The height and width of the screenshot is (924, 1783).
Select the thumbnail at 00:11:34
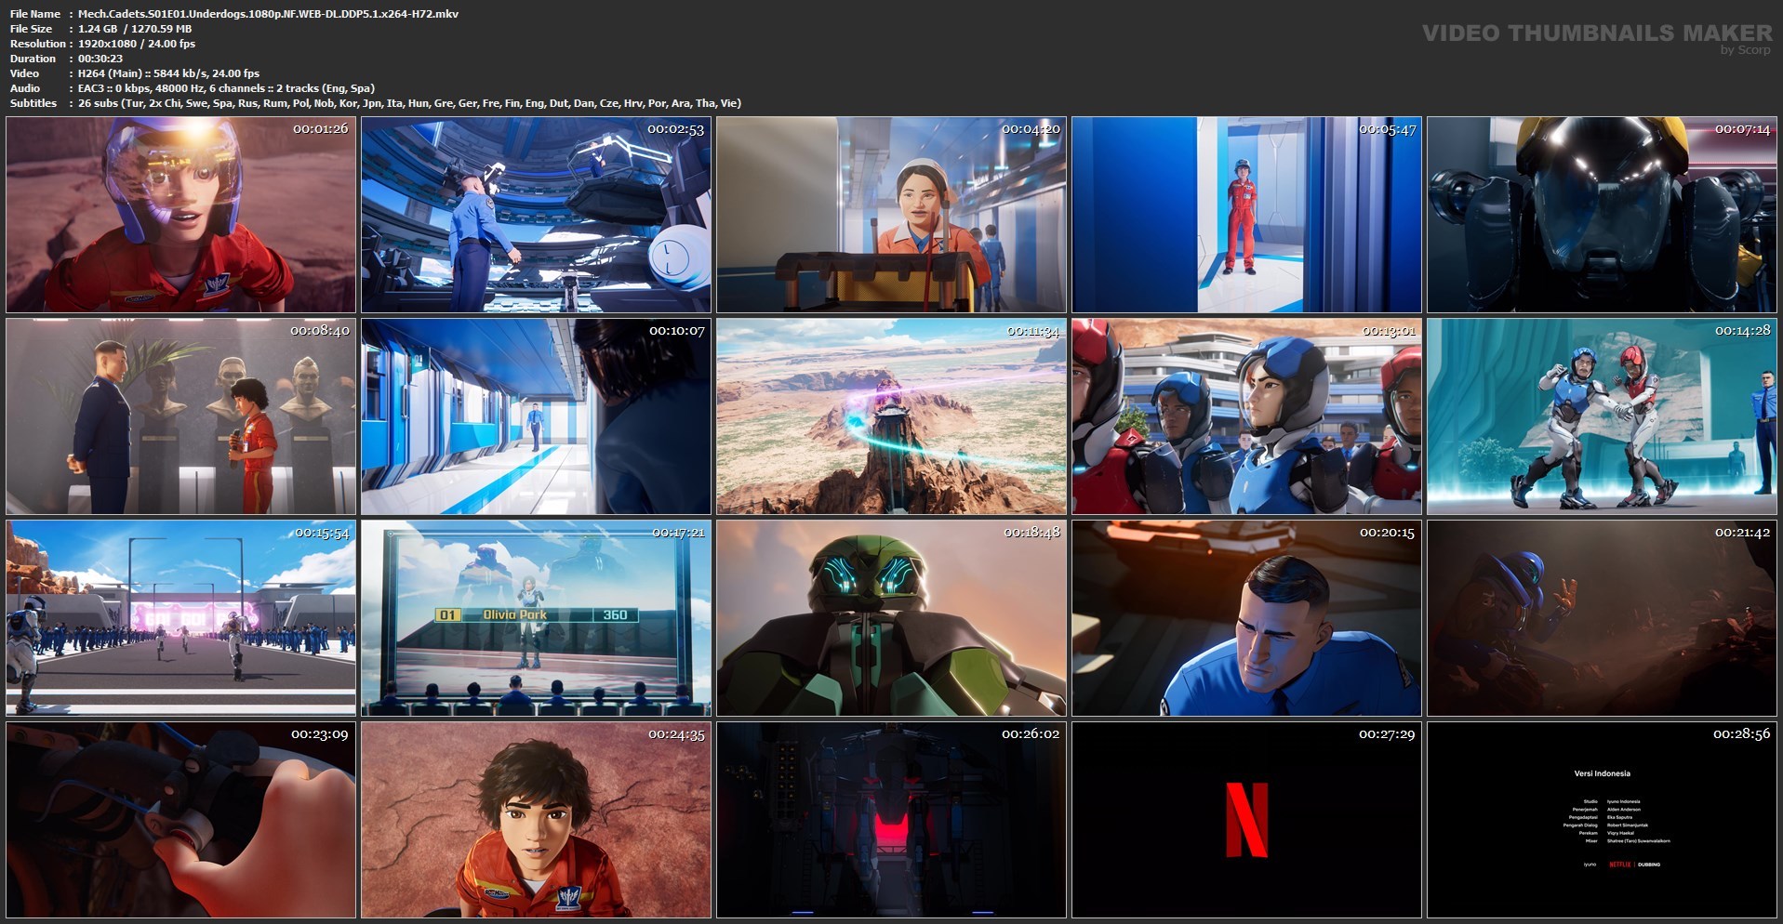tap(892, 416)
